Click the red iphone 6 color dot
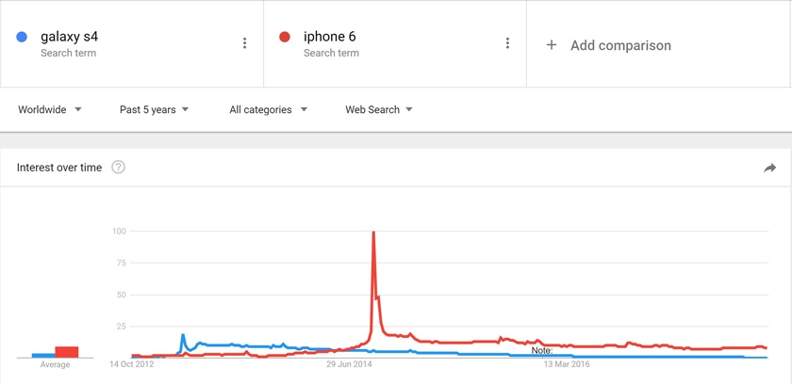792x384 pixels. 285,38
